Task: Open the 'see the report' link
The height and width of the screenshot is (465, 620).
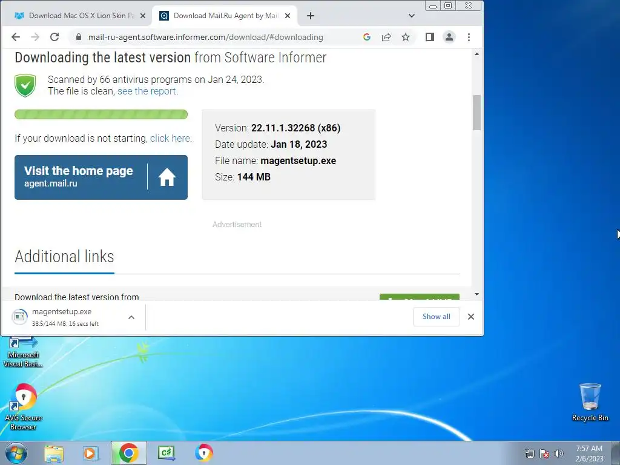Action: click(x=147, y=91)
